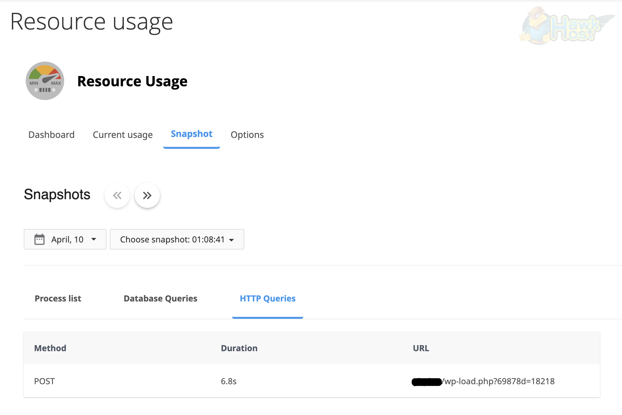Click the Snapshot tab label
The height and width of the screenshot is (415, 622).
tap(191, 134)
